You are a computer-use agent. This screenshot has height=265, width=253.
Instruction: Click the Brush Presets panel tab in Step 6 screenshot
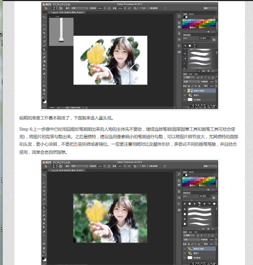[187, 193]
